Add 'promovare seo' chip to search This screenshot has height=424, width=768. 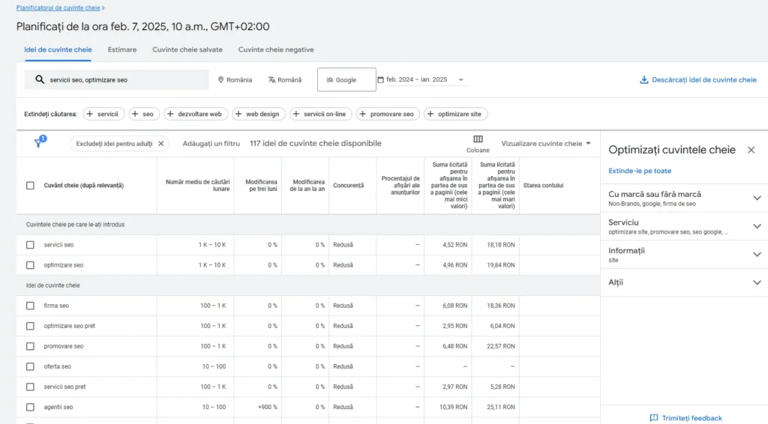tap(388, 114)
